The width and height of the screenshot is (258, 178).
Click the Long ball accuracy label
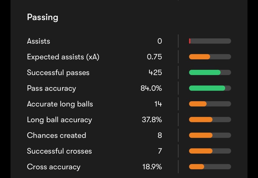coord(59,120)
